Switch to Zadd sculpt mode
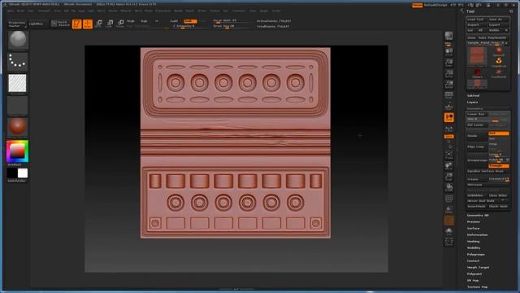This screenshot has height=293, width=520. [174, 21]
